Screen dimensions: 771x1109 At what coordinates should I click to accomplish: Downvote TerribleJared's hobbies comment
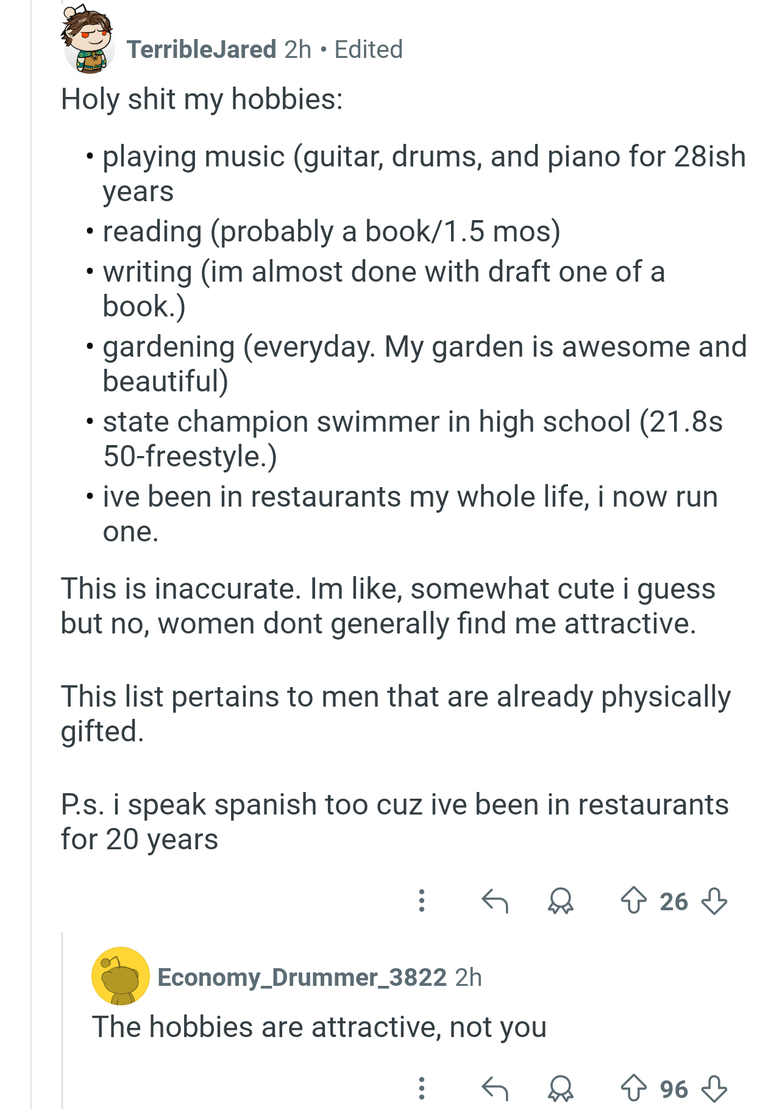pyautogui.click(x=714, y=900)
